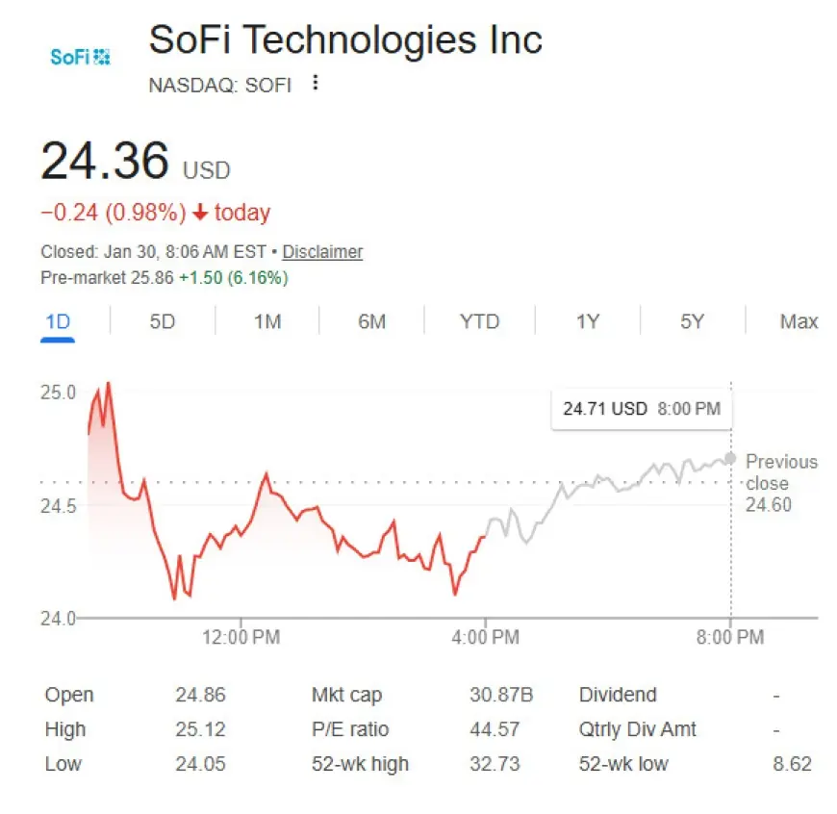Select the YTD time range
This screenshot has width=837, height=814.
[x=479, y=321]
